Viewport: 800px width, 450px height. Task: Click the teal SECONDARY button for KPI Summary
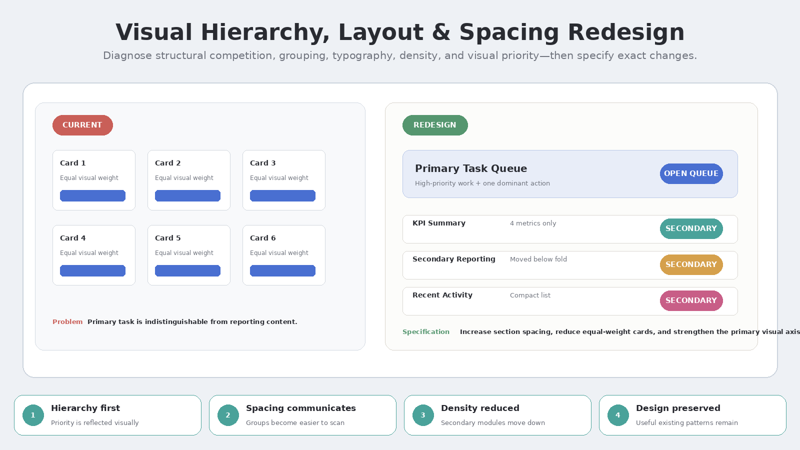(691, 228)
